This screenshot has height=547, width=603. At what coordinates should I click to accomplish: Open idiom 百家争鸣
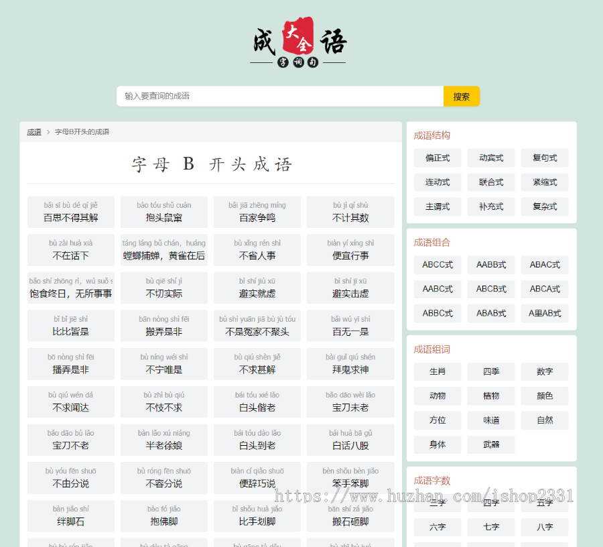click(257, 212)
